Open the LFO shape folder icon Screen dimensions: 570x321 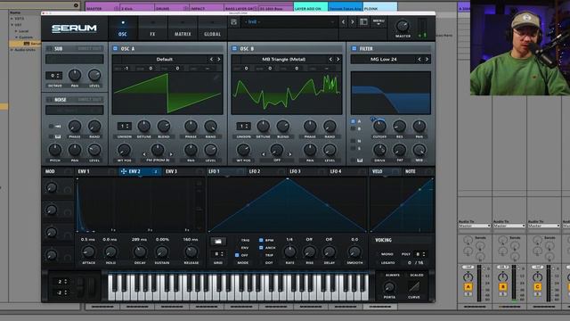tap(218, 242)
